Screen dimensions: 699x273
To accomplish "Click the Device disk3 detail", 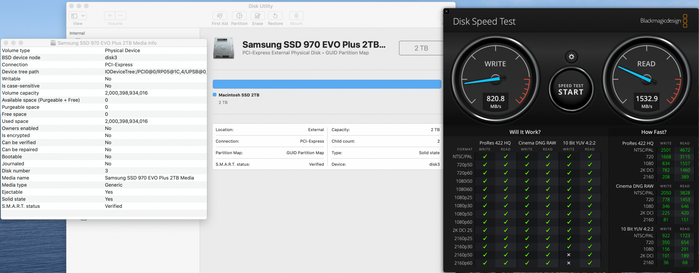I will [385, 164].
